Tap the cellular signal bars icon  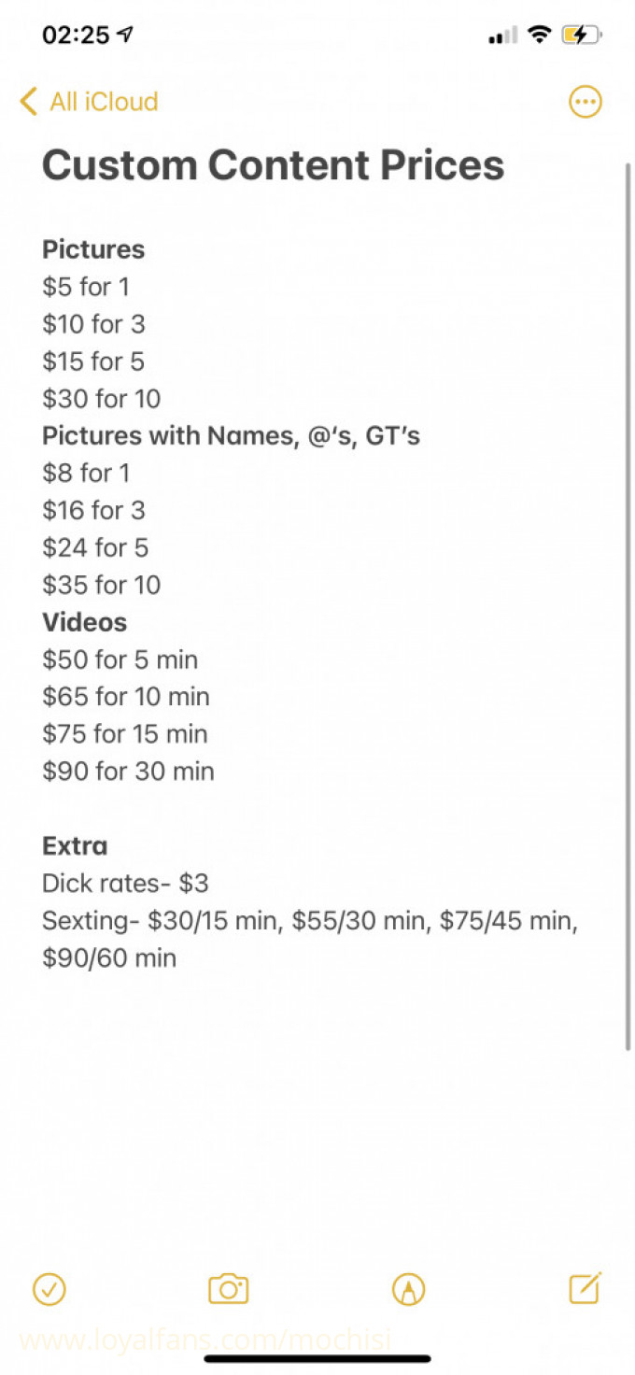[502, 36]
